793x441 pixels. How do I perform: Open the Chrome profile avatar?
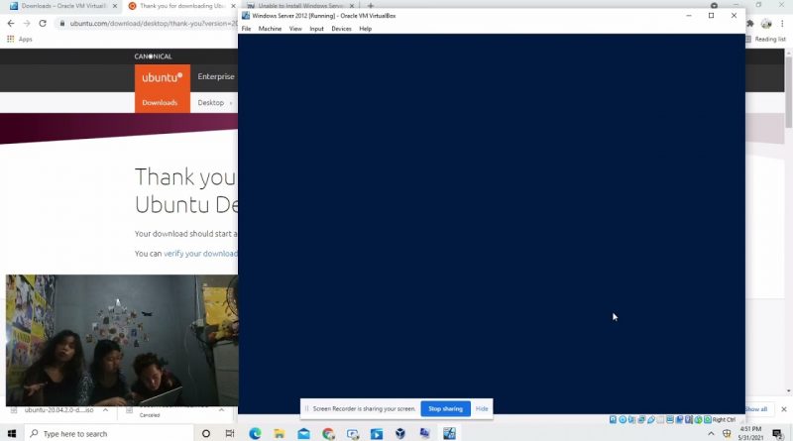[x=766, y=23]
